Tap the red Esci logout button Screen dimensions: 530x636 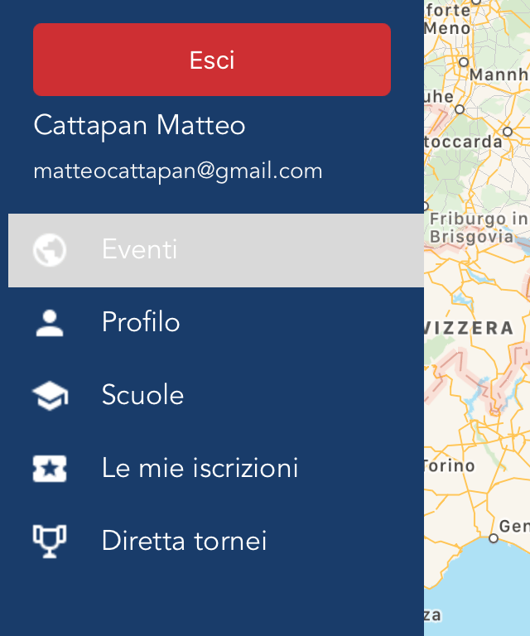point(212,60)
